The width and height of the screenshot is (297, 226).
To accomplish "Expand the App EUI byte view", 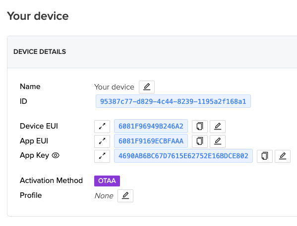I will click(102, 141).
